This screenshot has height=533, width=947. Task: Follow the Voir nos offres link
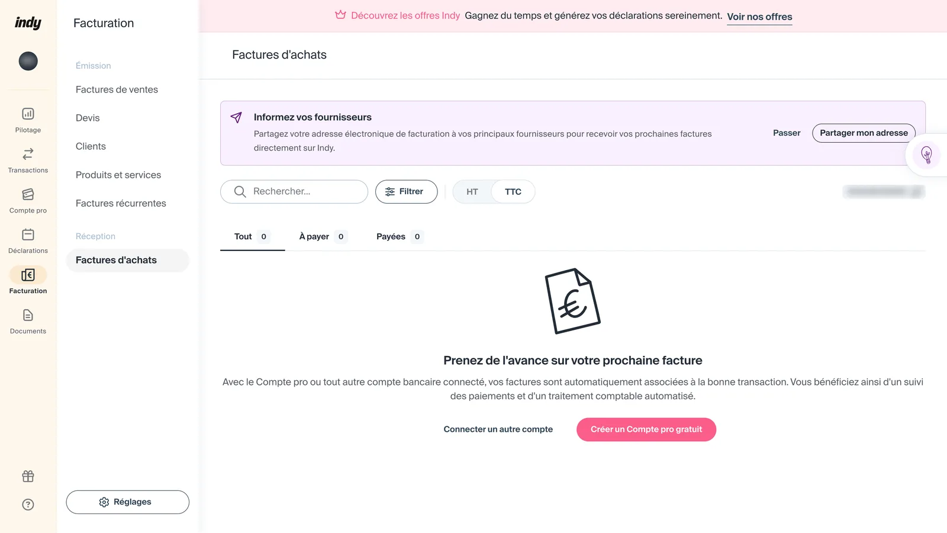(x=759, y=17)
